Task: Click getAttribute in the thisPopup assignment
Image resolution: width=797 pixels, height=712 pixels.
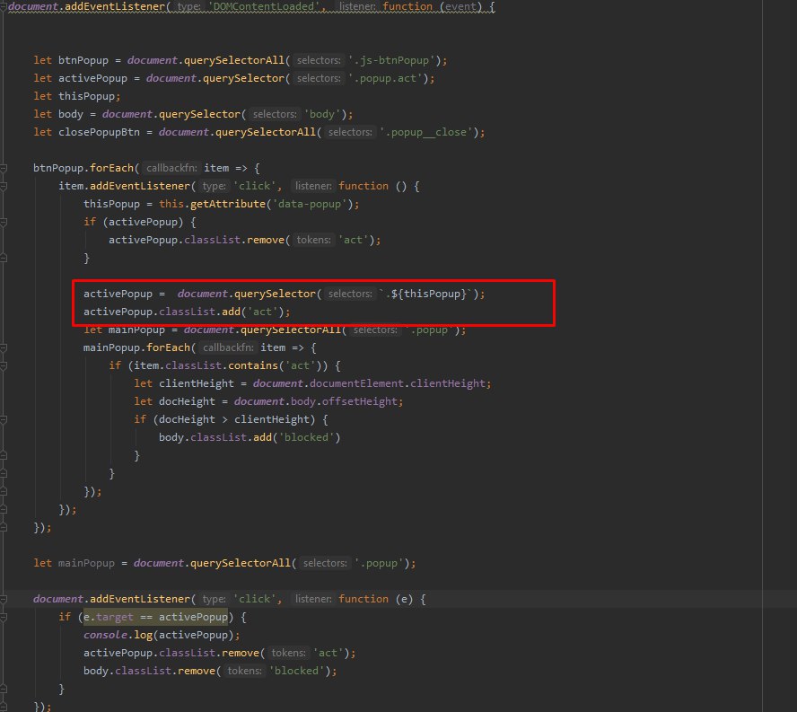Action: (x=228, y=204)
